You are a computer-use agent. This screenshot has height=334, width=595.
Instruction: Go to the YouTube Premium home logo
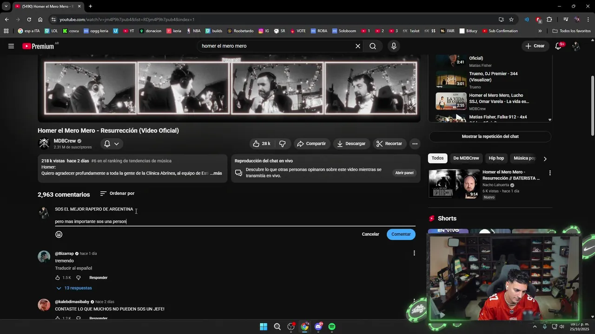point(38,46)
